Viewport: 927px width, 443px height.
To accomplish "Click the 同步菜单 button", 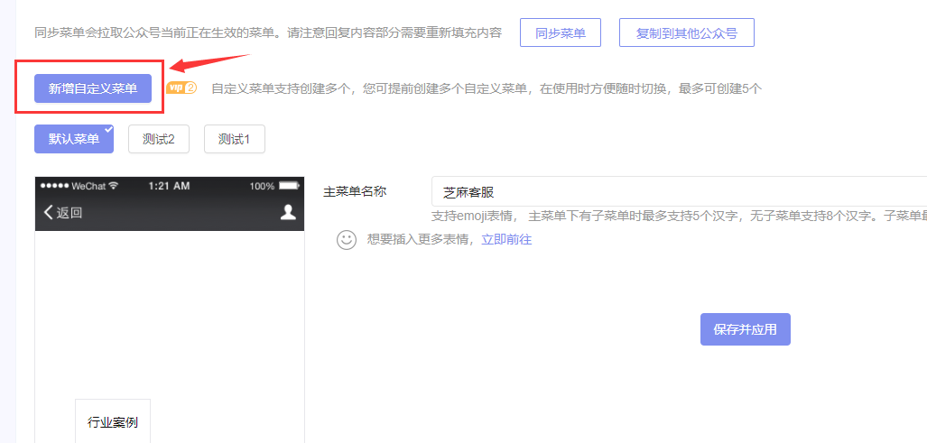I will coord(561,32).
